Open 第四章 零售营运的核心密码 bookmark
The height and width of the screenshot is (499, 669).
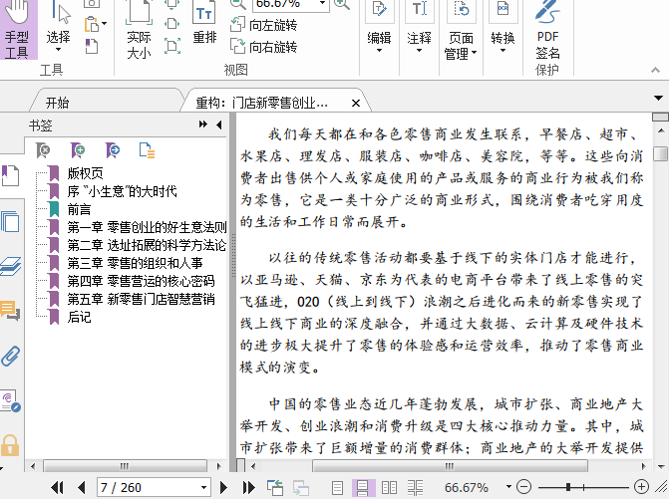(141, 281)
